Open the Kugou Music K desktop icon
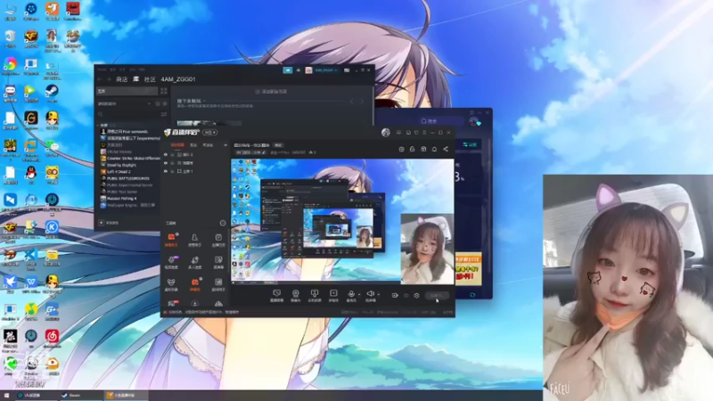Screen dimensions: 713x401 coord(52,227)
